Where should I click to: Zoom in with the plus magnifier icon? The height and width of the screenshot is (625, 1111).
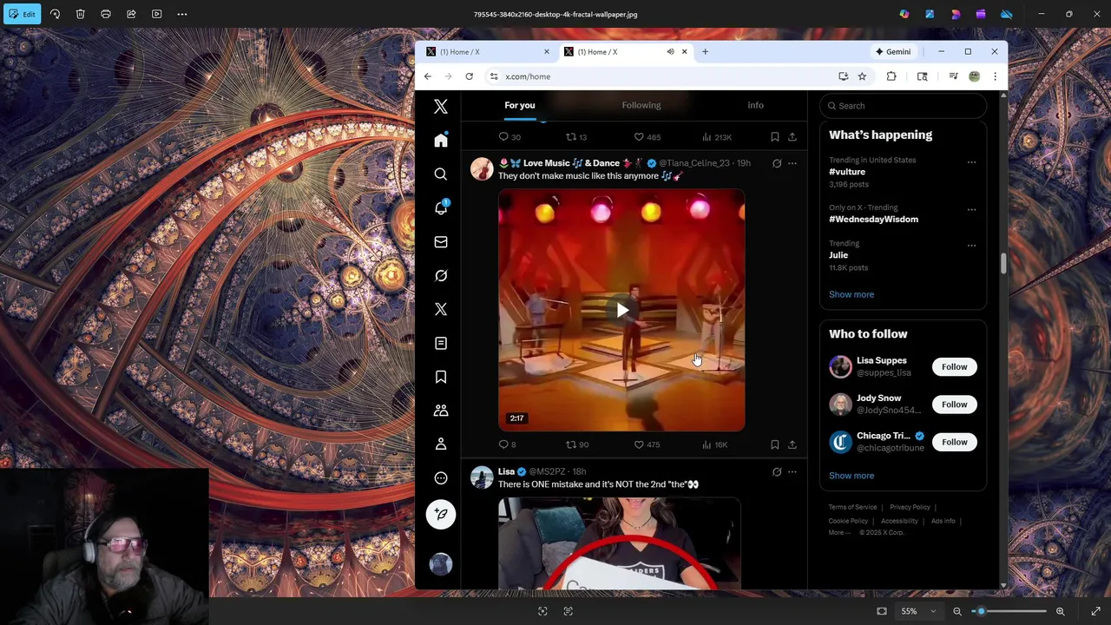point(1060,611)
